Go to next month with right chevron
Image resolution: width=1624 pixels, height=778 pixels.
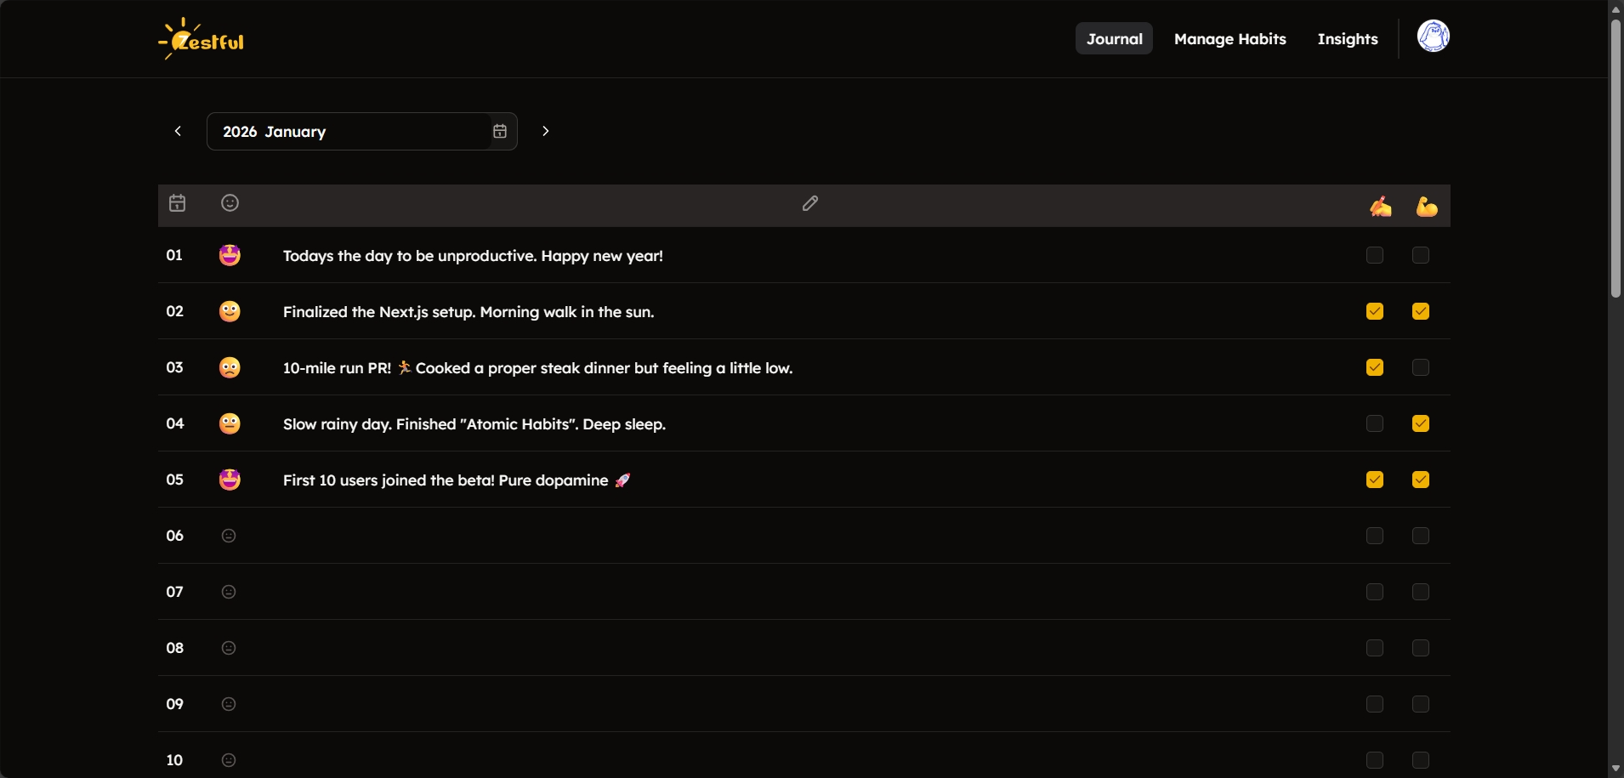[546, 131]
